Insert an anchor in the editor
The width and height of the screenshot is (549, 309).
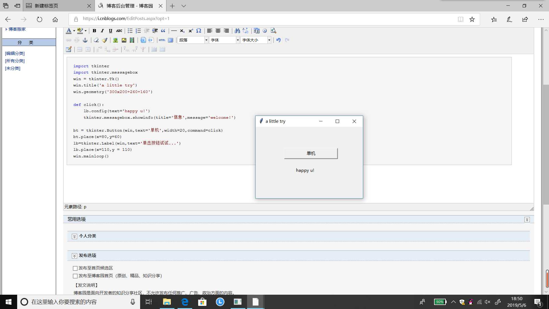(x=85, y=40)
